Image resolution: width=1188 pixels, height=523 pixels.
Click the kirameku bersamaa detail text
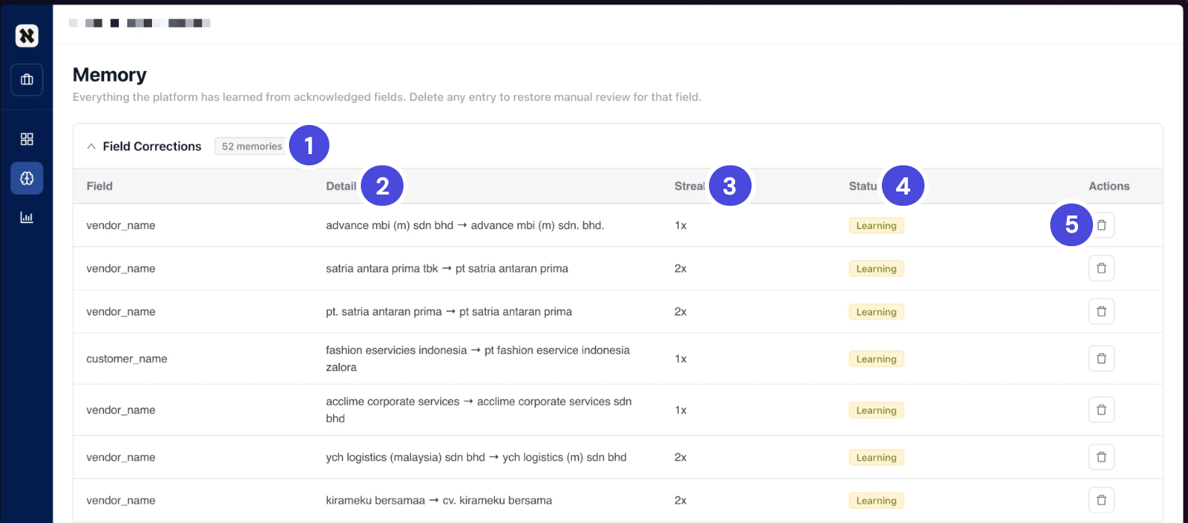pyautogui.click(x=439, y=501)
